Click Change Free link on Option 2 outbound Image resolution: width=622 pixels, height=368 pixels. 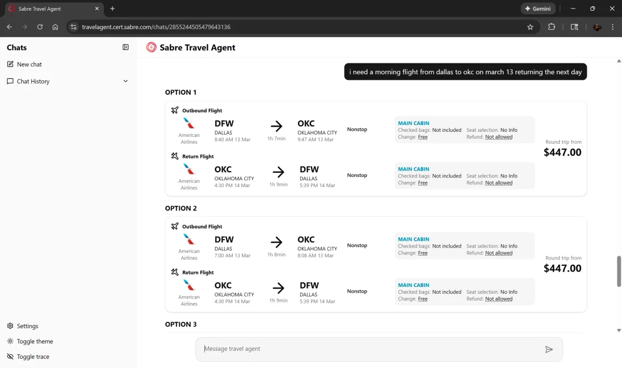tap(423, 253)
